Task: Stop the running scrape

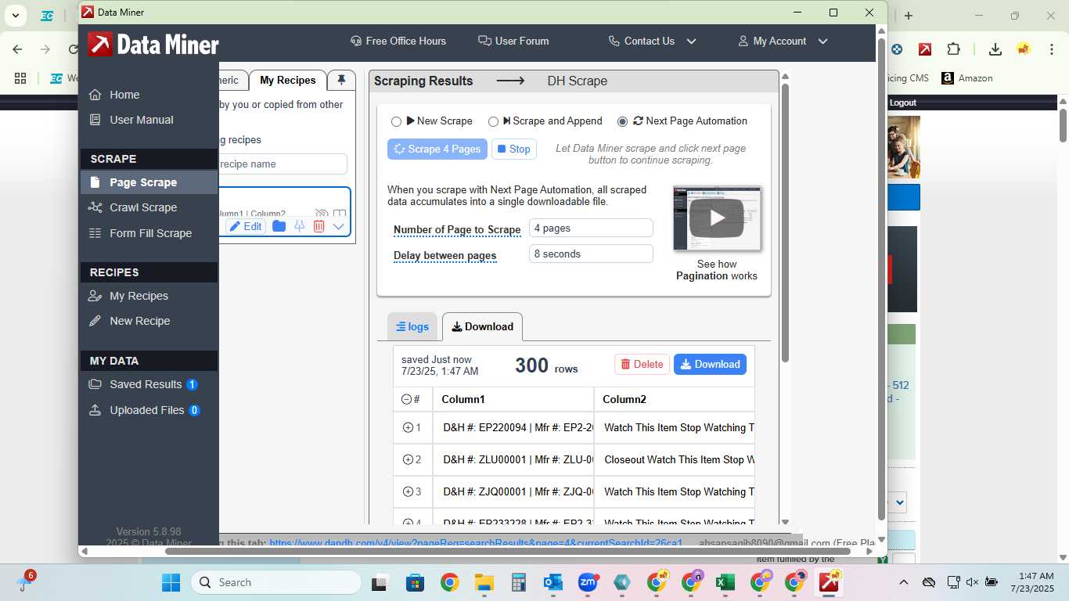Action: (x=514, y=149)
